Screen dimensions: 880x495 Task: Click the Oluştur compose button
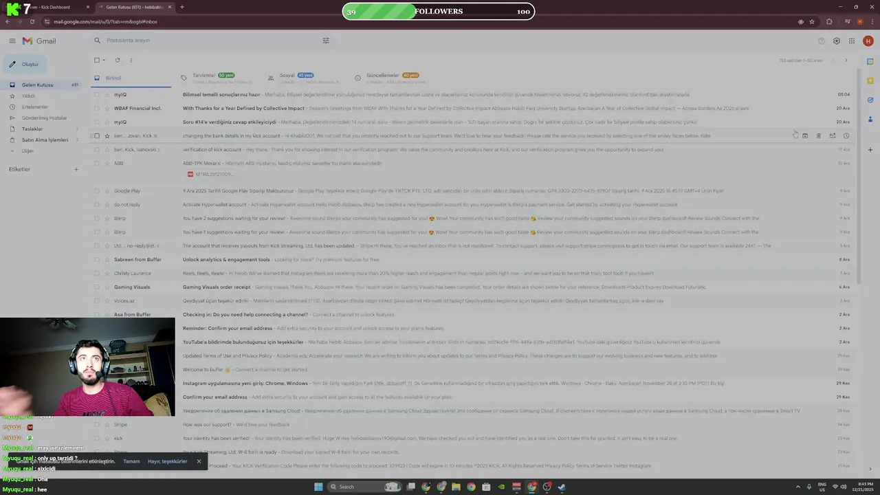[24, 65]
